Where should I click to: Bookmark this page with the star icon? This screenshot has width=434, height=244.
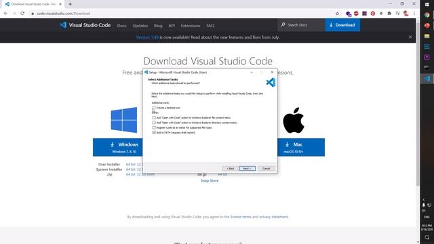pos(337,14)
